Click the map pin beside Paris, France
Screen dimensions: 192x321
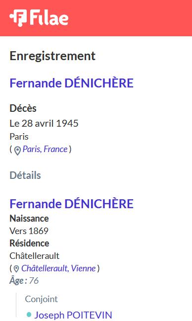tap(17, 151)
